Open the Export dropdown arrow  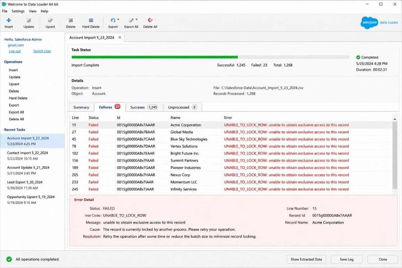pyautogui.click(x=118, y=20)
